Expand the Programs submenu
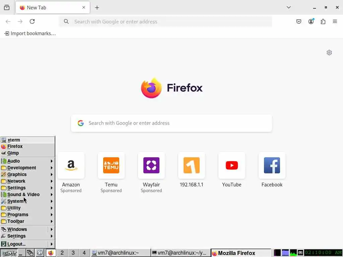This screenshot has width=343, height=257. [x=27, y=215]
